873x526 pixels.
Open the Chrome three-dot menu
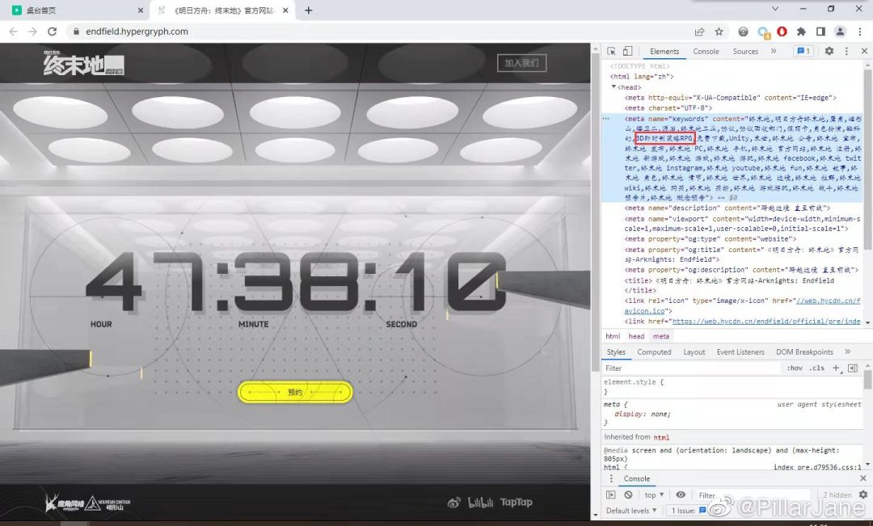(860, 32)
